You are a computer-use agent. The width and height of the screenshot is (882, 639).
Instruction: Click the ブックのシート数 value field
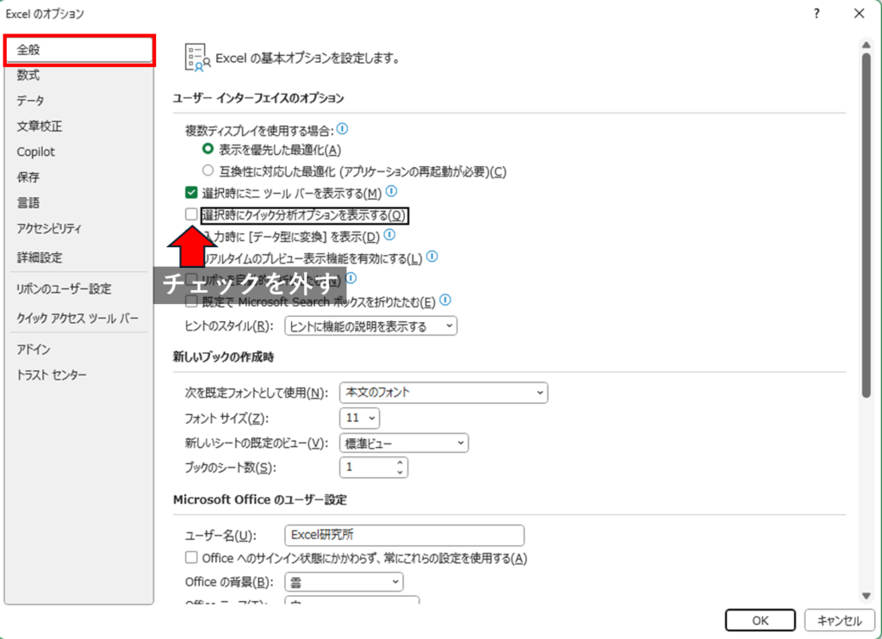click(x=367, y=468)
